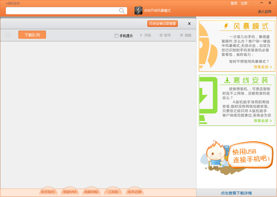Click 历史安装记录查看 button
277x197 pixels.
point(162,24)
